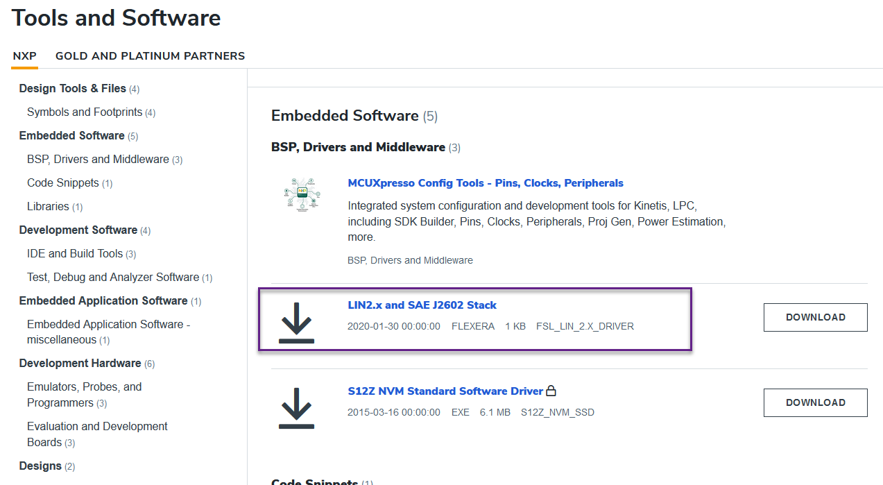The image size is (883, 485).
Task: Open Symbols and Footprints category
Action: tap(85, 112)
